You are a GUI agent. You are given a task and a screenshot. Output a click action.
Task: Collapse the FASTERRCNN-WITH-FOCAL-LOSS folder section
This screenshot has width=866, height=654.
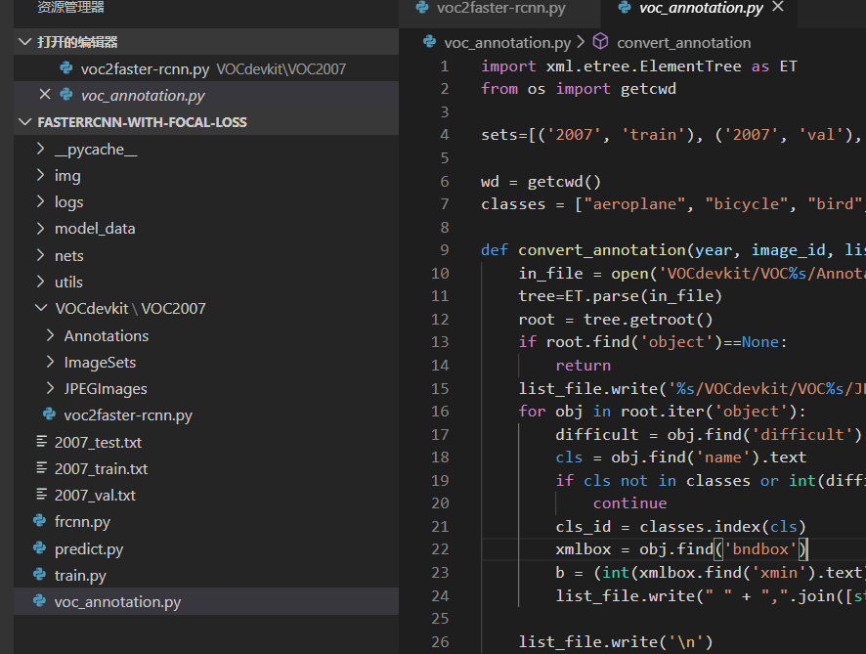(24, 122)
